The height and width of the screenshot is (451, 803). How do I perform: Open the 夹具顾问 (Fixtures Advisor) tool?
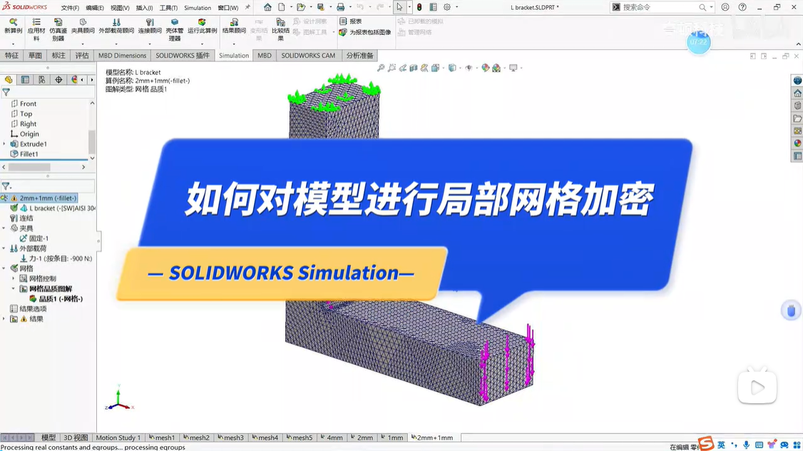(83, 24)
